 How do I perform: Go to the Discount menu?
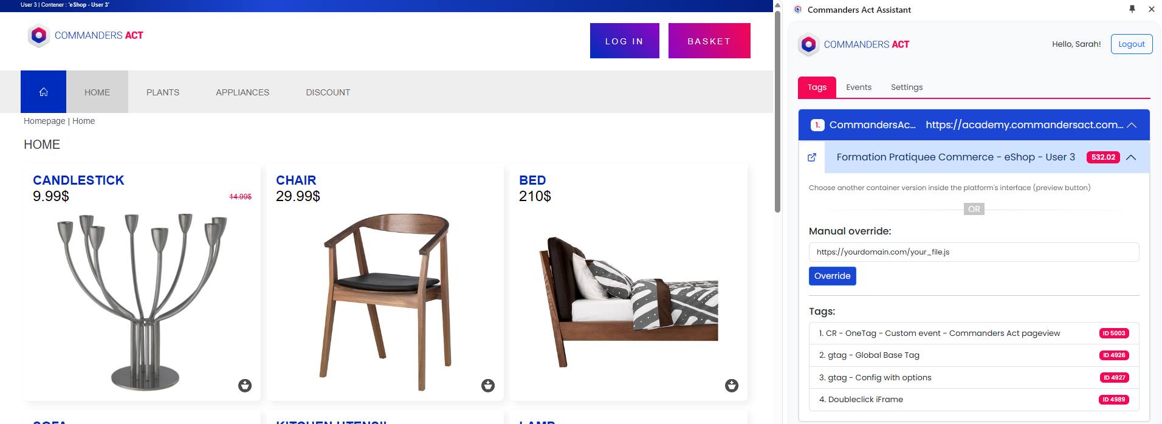tap(328, 92)
